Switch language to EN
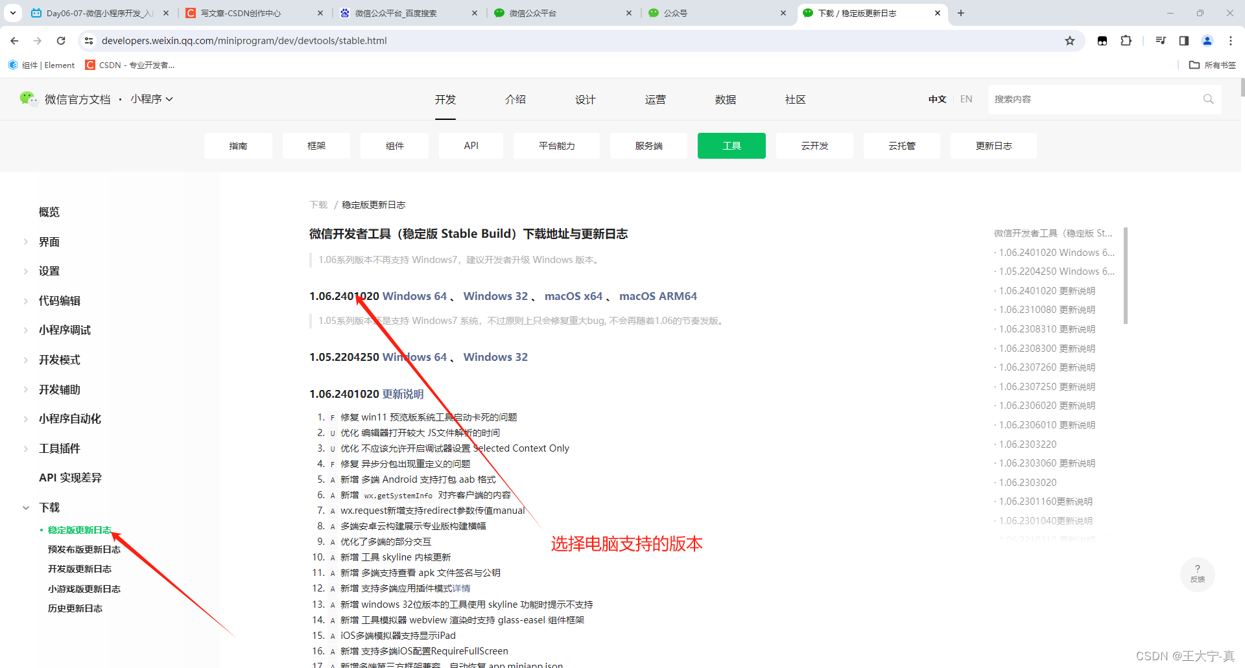Screen dimensions: 1245x668 [x=966, y=99]
